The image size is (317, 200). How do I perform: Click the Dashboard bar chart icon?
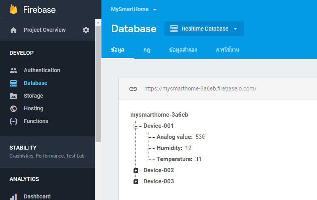coord(13,197)
